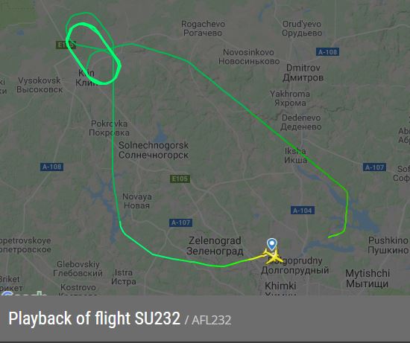Click the Zelenograd city label
410x343 pixels.
(215, 246)
